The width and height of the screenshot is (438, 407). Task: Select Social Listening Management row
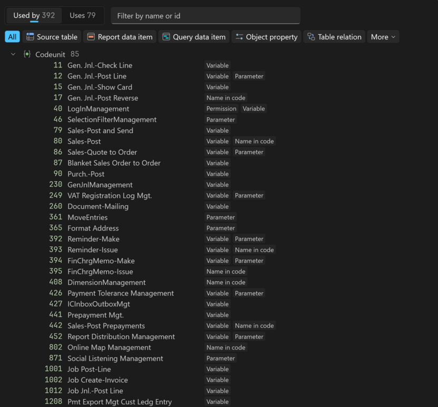[115, 359]
